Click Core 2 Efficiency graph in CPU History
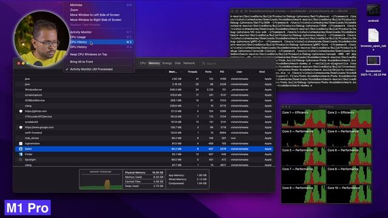Screen dimensions: 388x218 (x=349, y=119)
